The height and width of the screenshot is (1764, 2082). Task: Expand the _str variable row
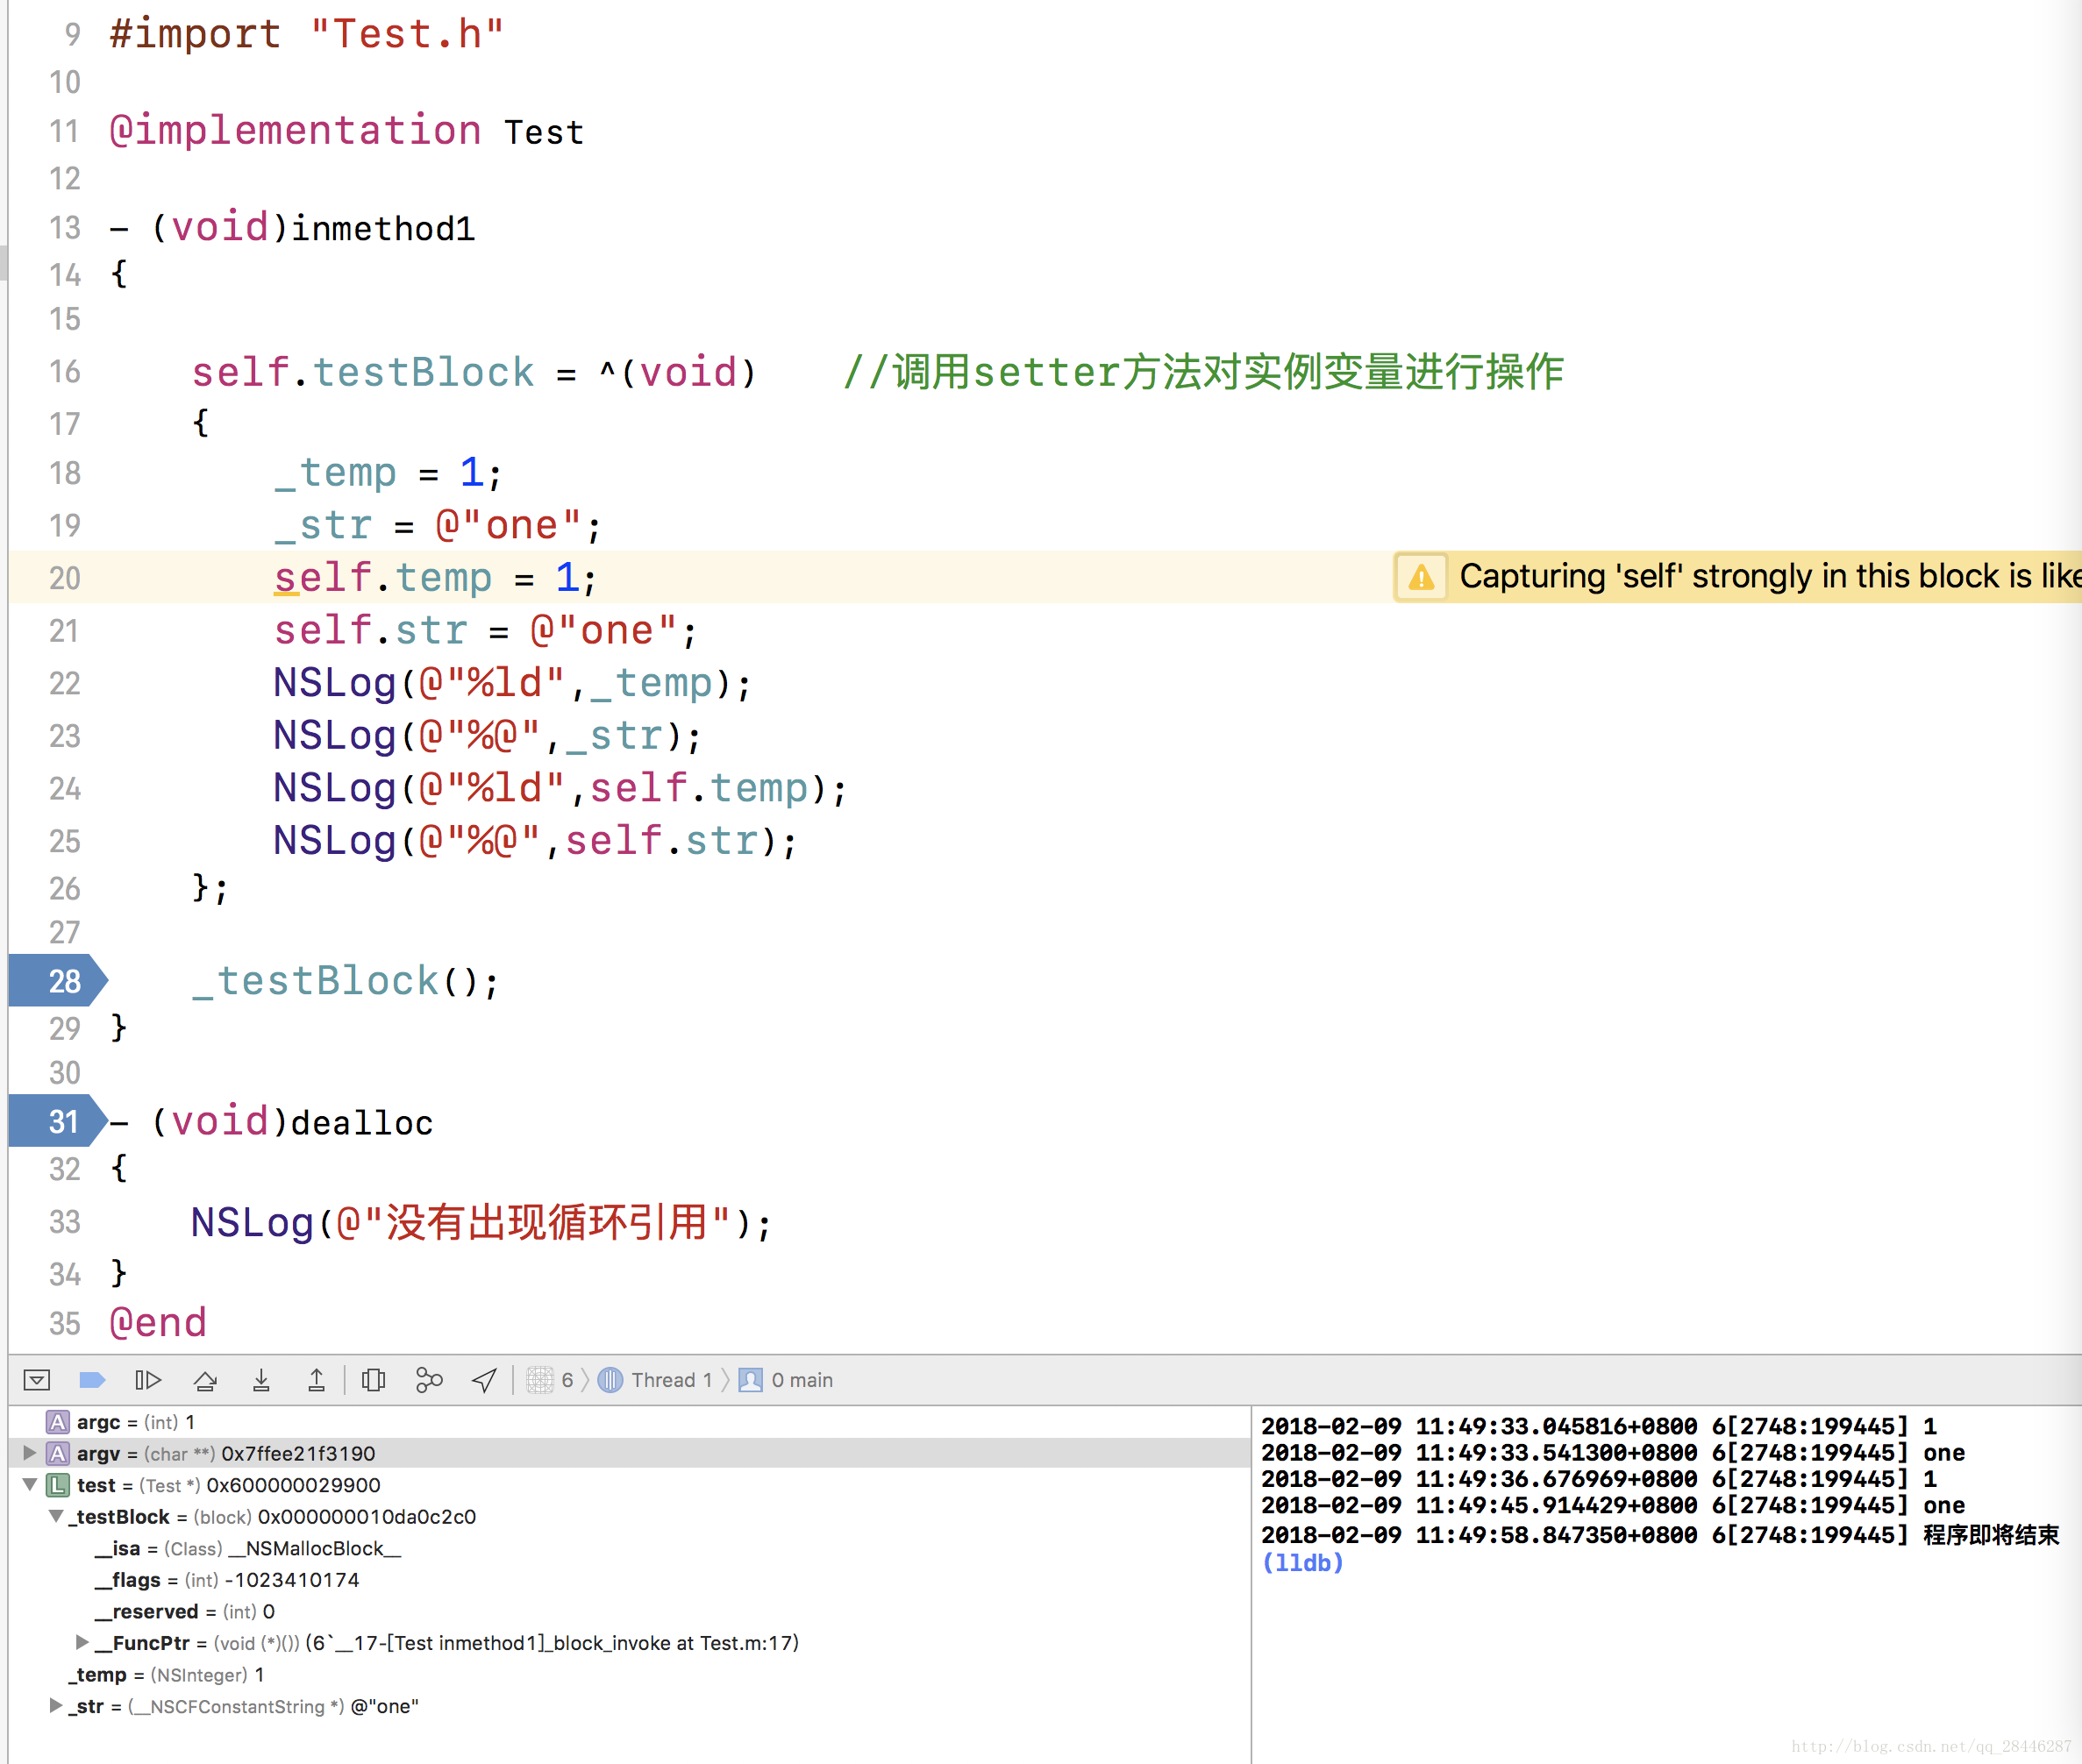click(56, 1705)
